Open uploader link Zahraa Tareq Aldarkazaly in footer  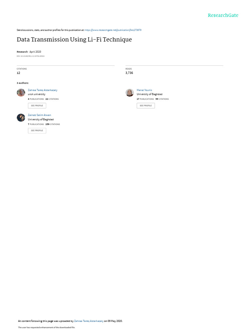(x=89, y=321)
